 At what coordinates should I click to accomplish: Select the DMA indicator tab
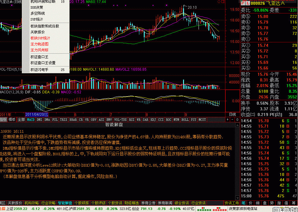47,120
